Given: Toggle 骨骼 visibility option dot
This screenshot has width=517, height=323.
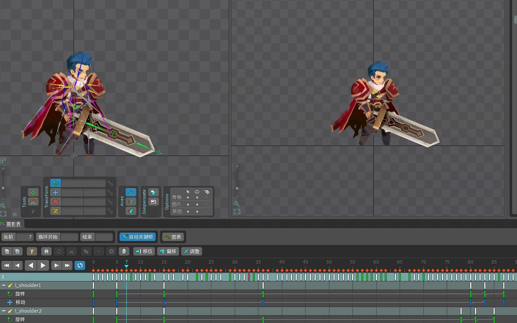Looking at the screenshot, I should coord(197,198).
